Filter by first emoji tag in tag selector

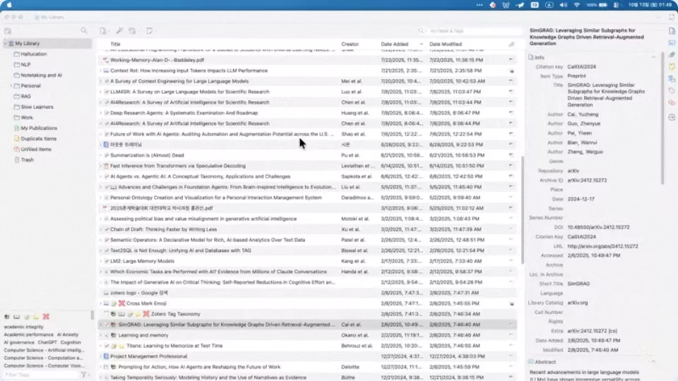pos(7,317)
